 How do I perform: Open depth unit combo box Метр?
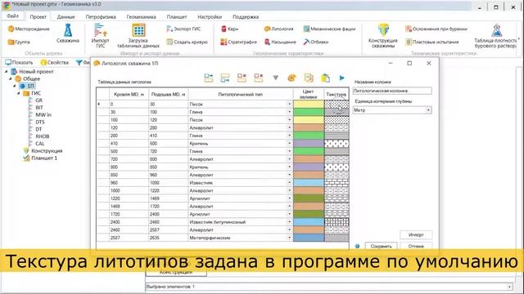click(x=392, y=110)
